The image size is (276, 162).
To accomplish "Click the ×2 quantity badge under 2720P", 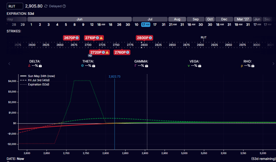I will pos(90,56).
